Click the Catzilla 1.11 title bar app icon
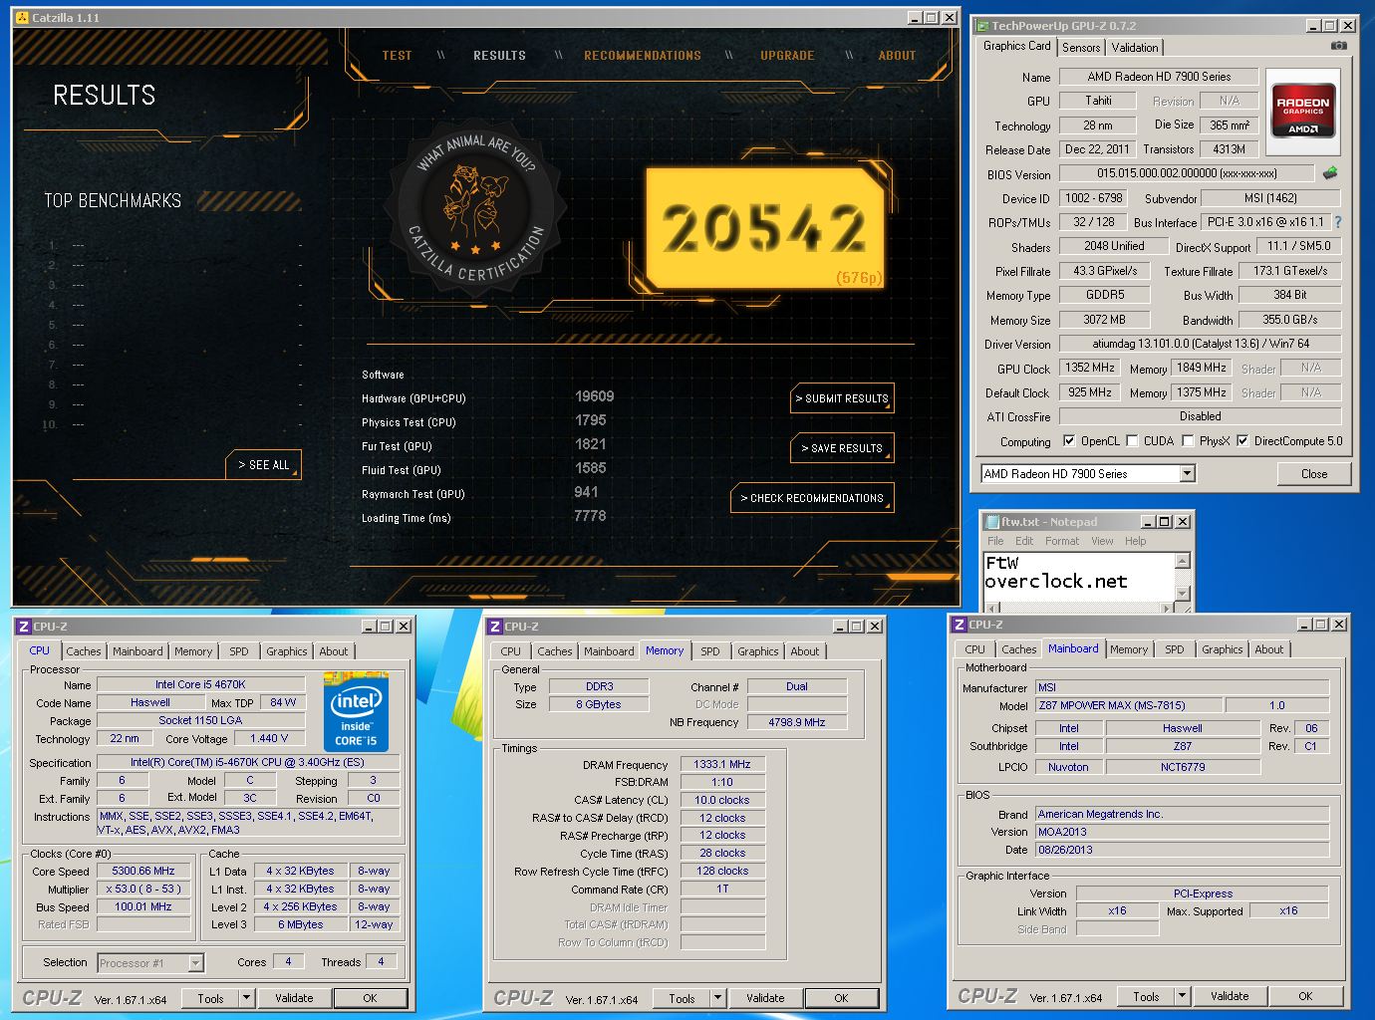Image resolution: width=1375 pixels, height=1020 pixels. coord(22,18)
